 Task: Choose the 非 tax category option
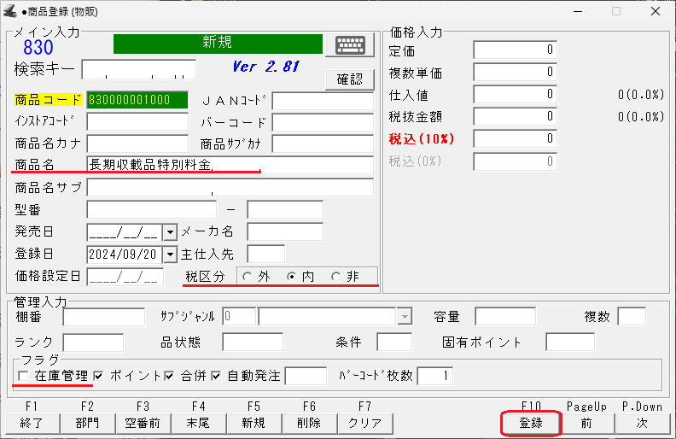[x=335, y=276]
